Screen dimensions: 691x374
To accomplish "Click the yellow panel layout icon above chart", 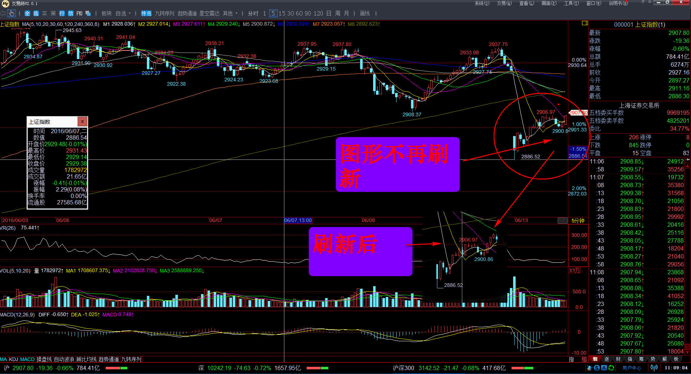I will (x=585, y=23).
